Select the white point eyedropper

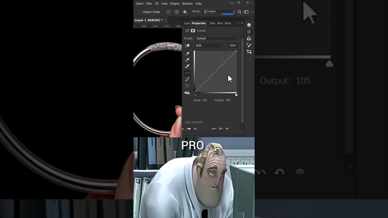[187, 66]
